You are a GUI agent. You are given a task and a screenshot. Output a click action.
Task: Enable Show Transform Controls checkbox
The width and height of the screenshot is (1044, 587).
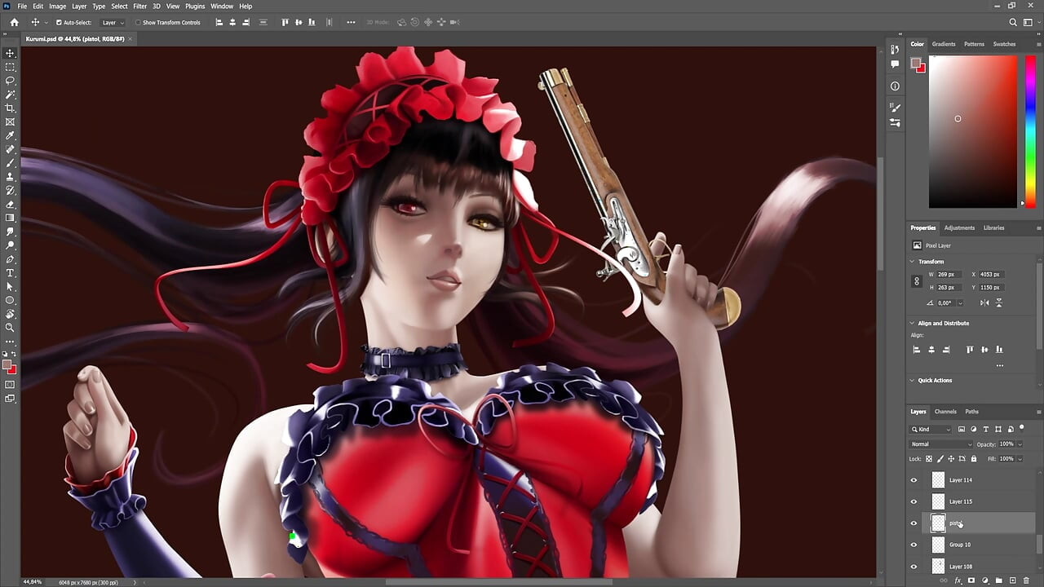[x=138, y=22]
